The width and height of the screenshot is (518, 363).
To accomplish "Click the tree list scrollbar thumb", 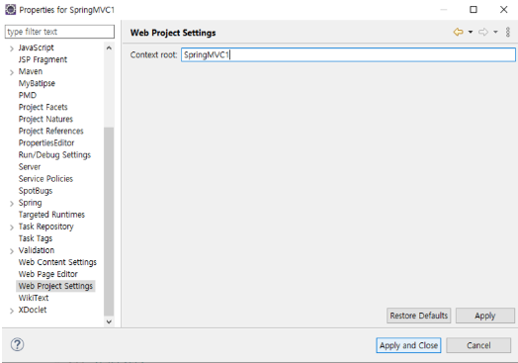I will (x=109, y=222).
